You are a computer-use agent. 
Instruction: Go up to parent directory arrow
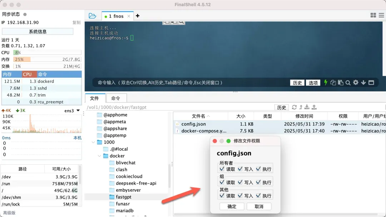[301, 107]
